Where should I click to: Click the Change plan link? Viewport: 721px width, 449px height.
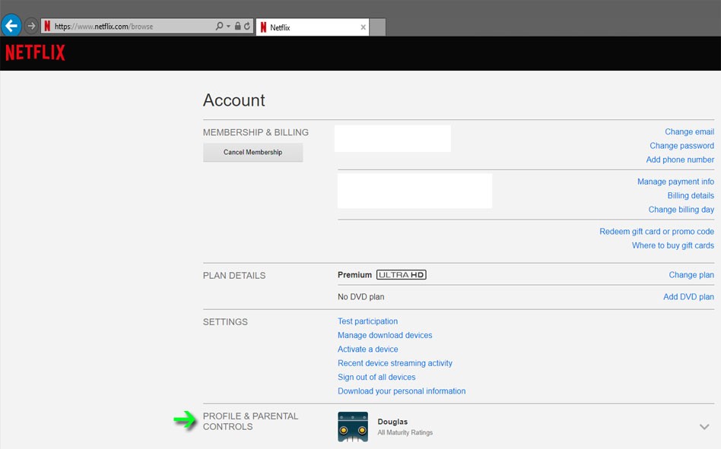691,275
